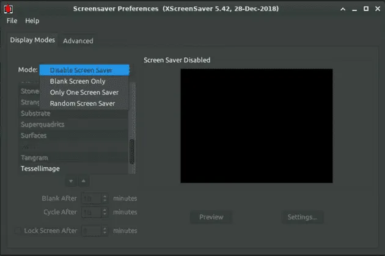The height and width of the screenshot is (256, 385).
Task: Switch to the Advanced tab
Action: 78,41
